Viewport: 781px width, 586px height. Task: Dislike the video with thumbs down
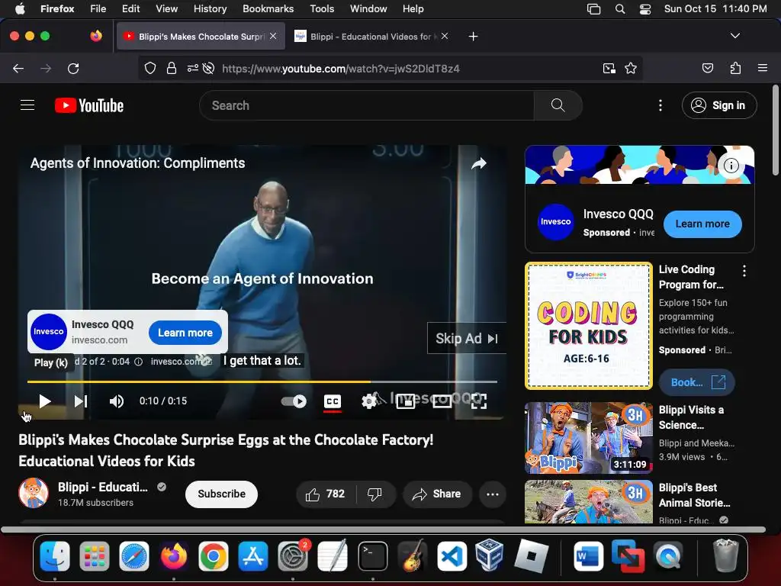tap(375, 494)
